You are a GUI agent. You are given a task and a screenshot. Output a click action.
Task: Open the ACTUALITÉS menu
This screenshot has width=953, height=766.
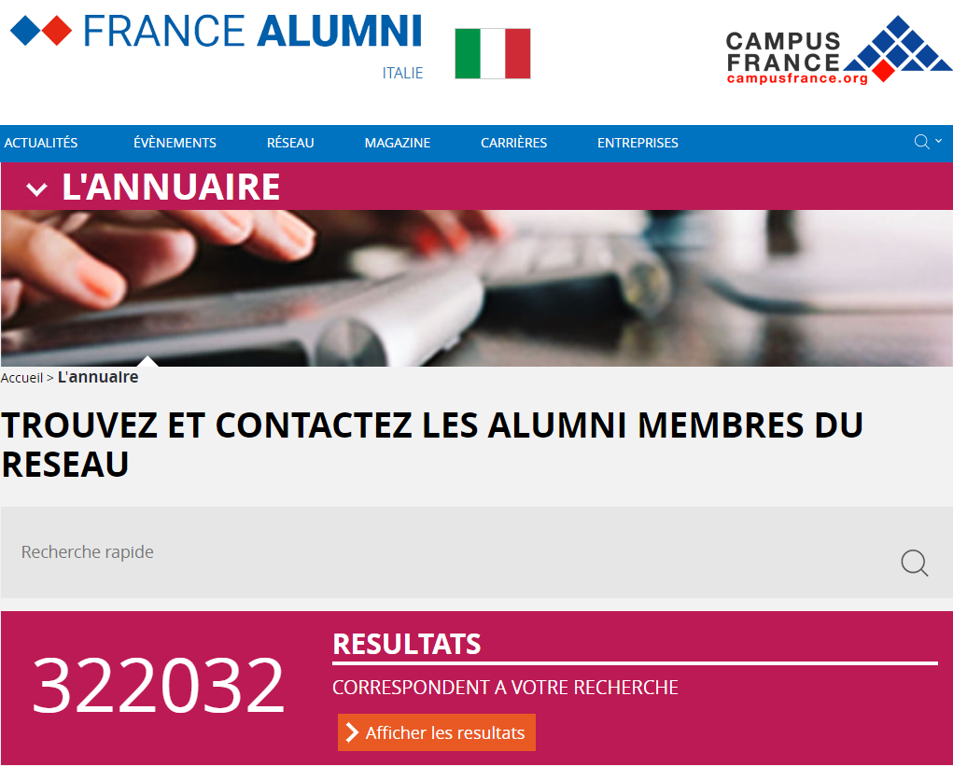point(41,143)
